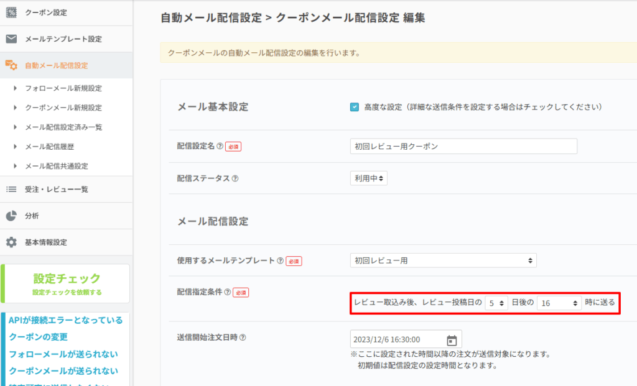
Task: Open the 初回レビュー用 mail template dropdown
Action: (443, 260)
